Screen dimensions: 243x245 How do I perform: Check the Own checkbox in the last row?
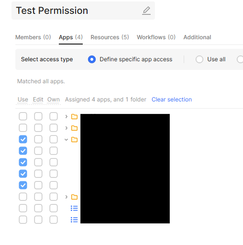[54, 220]
